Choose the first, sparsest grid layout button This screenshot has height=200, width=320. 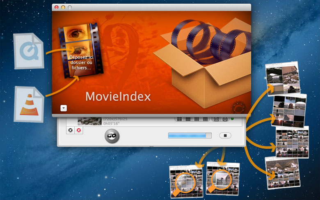179,119
